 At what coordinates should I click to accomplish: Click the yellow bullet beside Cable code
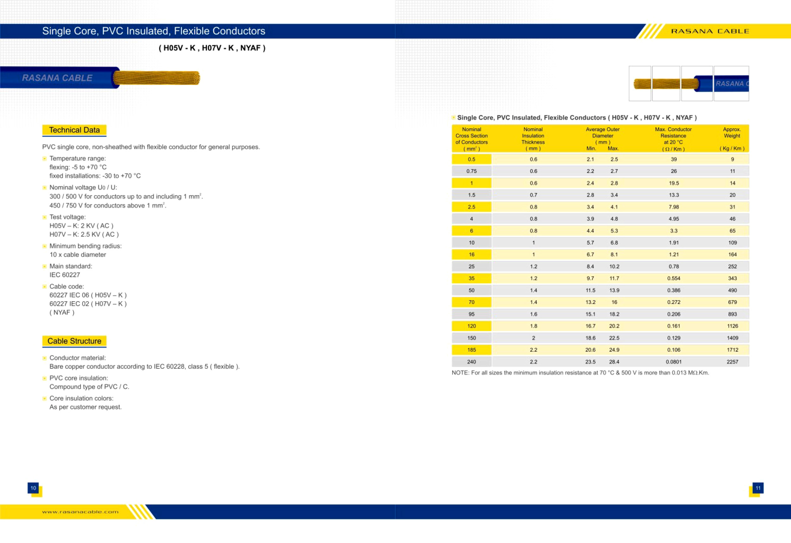[44, 287]
